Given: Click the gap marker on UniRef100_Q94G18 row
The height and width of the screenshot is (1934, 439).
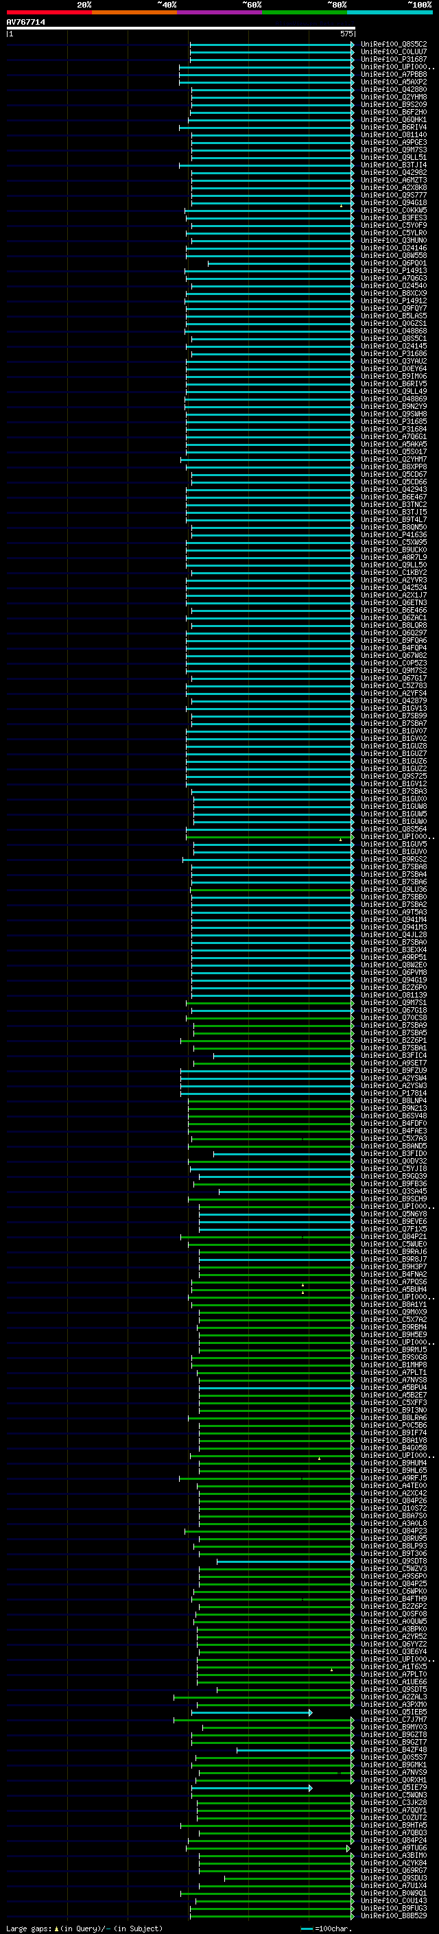Looking at the screenshot, I should 341,206.
